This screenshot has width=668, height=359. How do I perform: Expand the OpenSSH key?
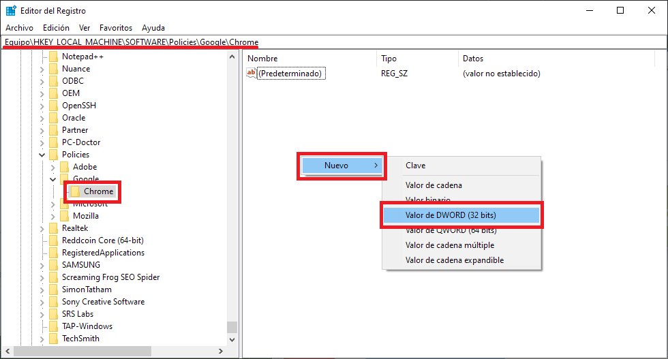[x=42, y=106]
